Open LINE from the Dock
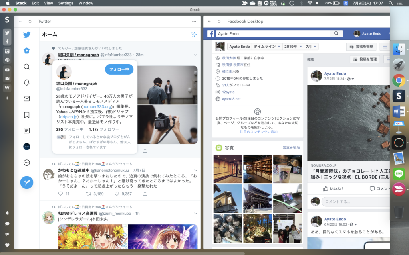Image resolution: width=409 pixels, height=255 pixels. (x=399, y=174)
